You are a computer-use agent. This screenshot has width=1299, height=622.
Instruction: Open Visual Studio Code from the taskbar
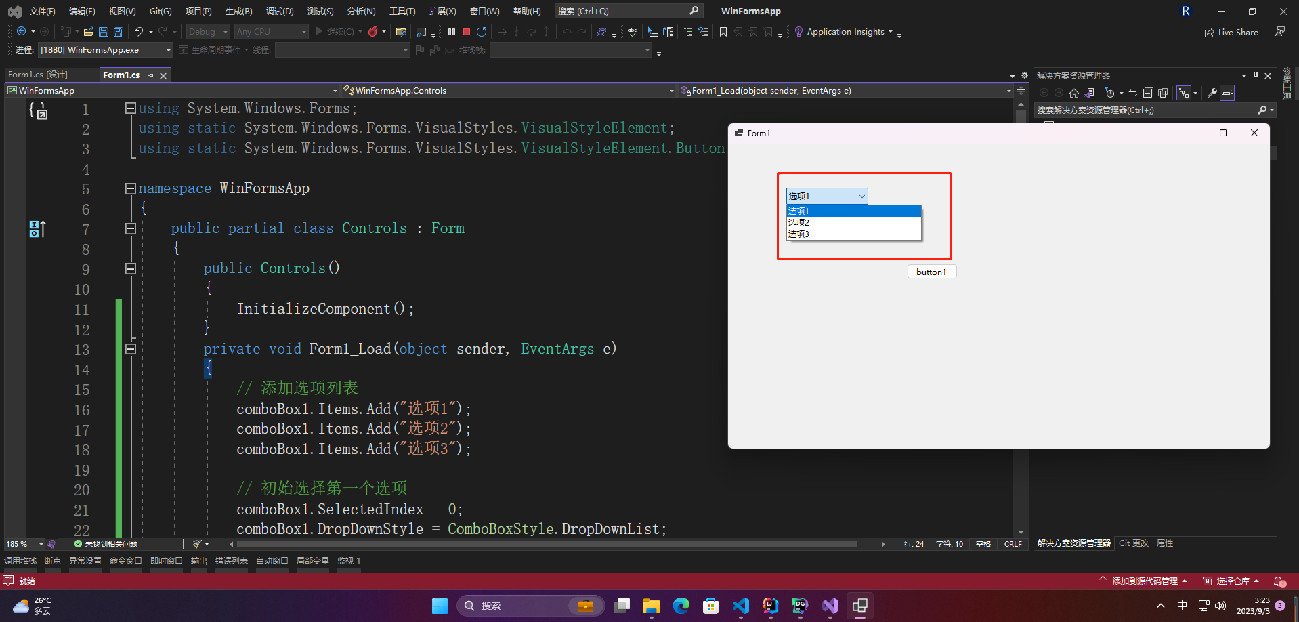tap(741, 606)
